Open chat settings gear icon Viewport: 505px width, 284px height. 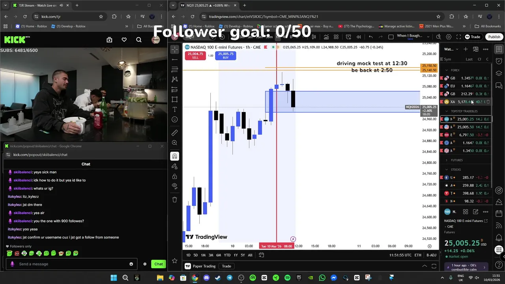(145, 264)
